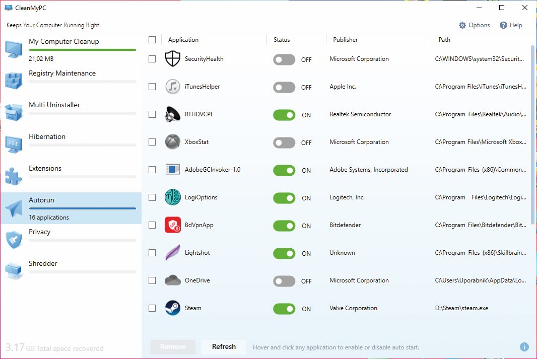537x359 pixels.
Task: Select the Autorun section label
Action: pos(41,200)
